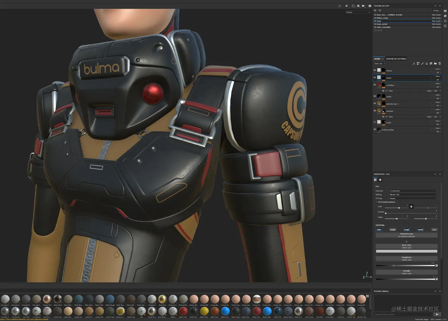Open the Filtering dropdown

click(x=413, y=195)
